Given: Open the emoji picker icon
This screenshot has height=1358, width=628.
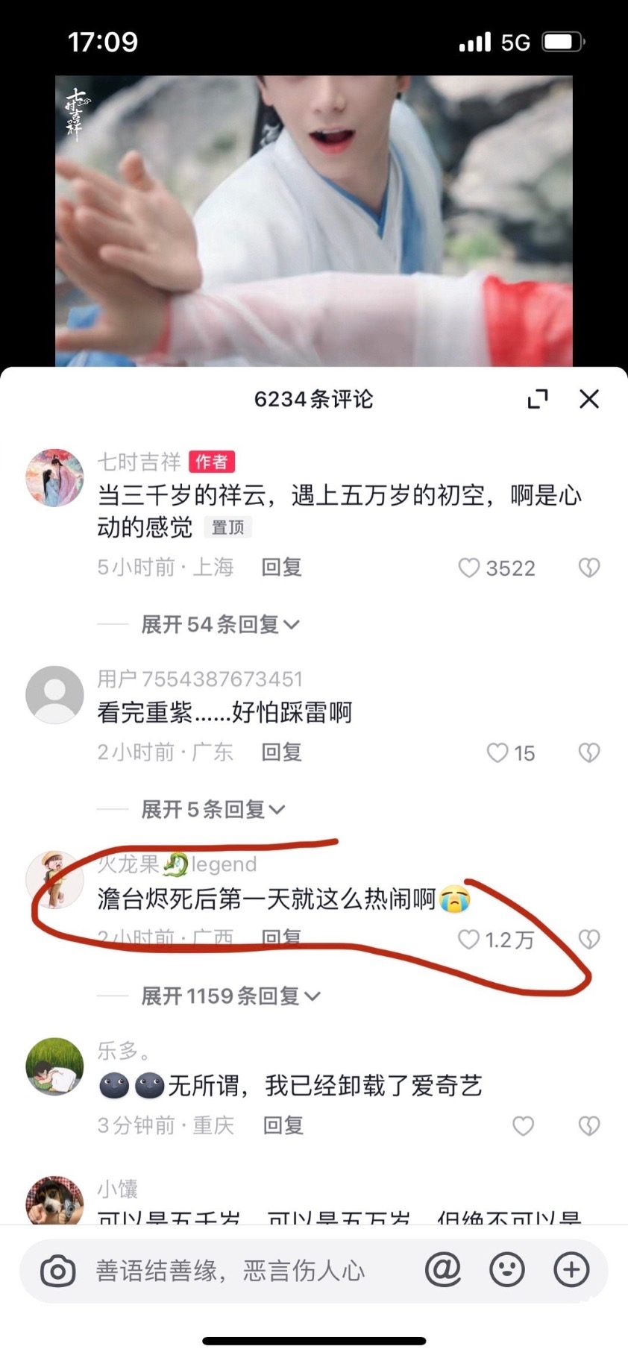Looking at the screenshot, I should click(x=507, y=1270).
